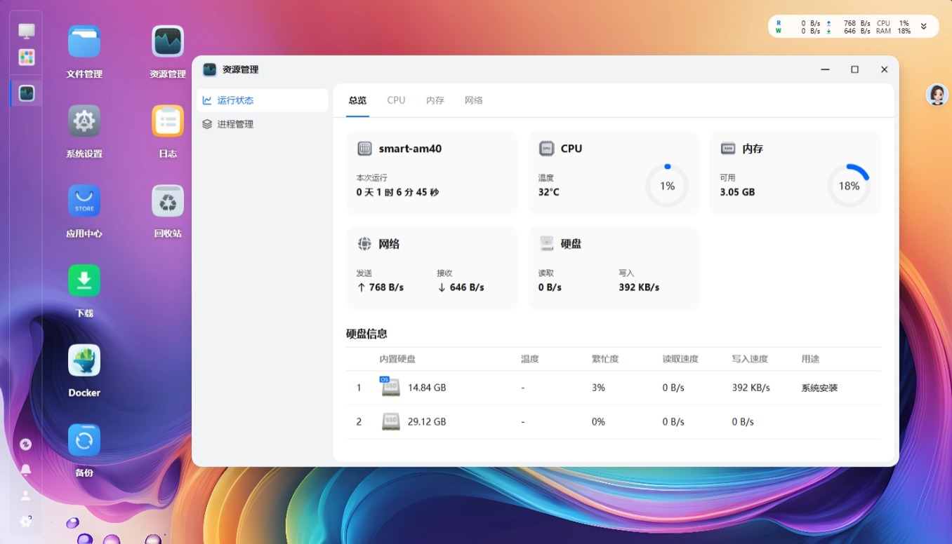Open the 回收站 recycle bin
The width and height of the screenshot is (952, 544).
coord(168,201)
